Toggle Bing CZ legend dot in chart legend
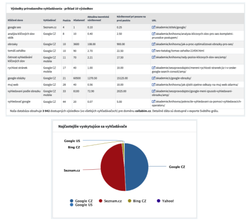 click(129, 201)
